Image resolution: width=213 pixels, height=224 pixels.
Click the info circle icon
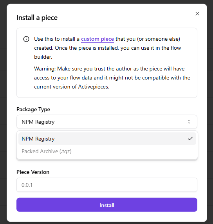[26, 39]
